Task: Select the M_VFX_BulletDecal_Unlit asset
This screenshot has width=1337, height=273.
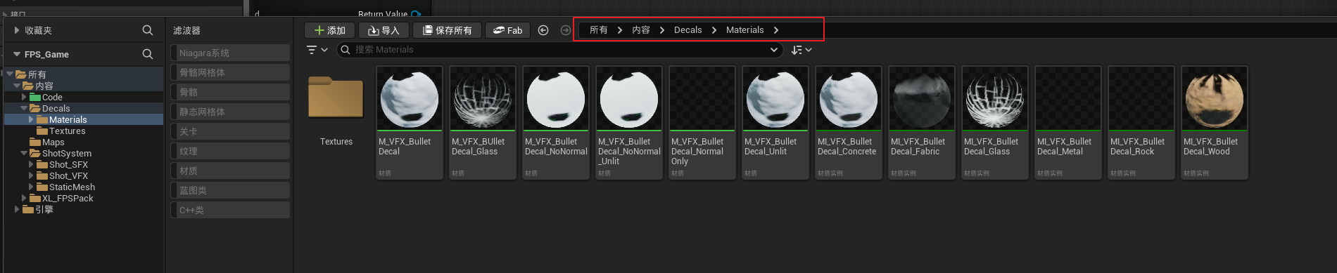Action: click(x=775, y=122)
